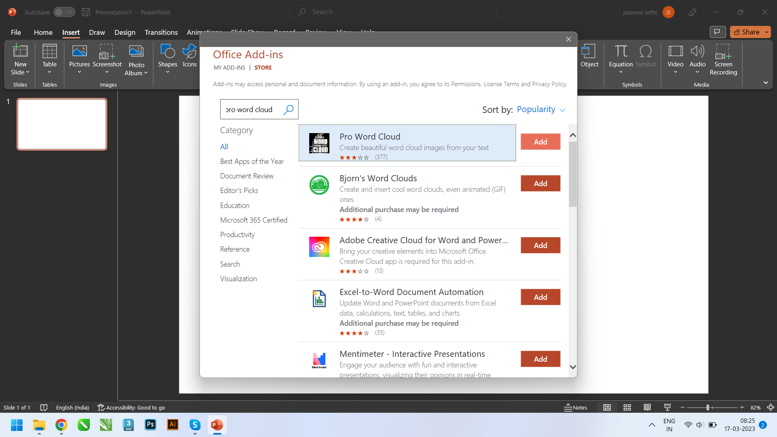
Task: Click the zoom in plus button
Action: 742,407
